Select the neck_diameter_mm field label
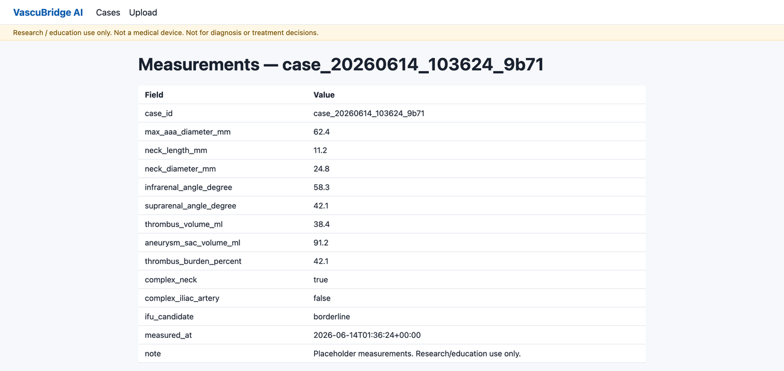This screenshot has width=784, height=371. (x=180, y=169)
